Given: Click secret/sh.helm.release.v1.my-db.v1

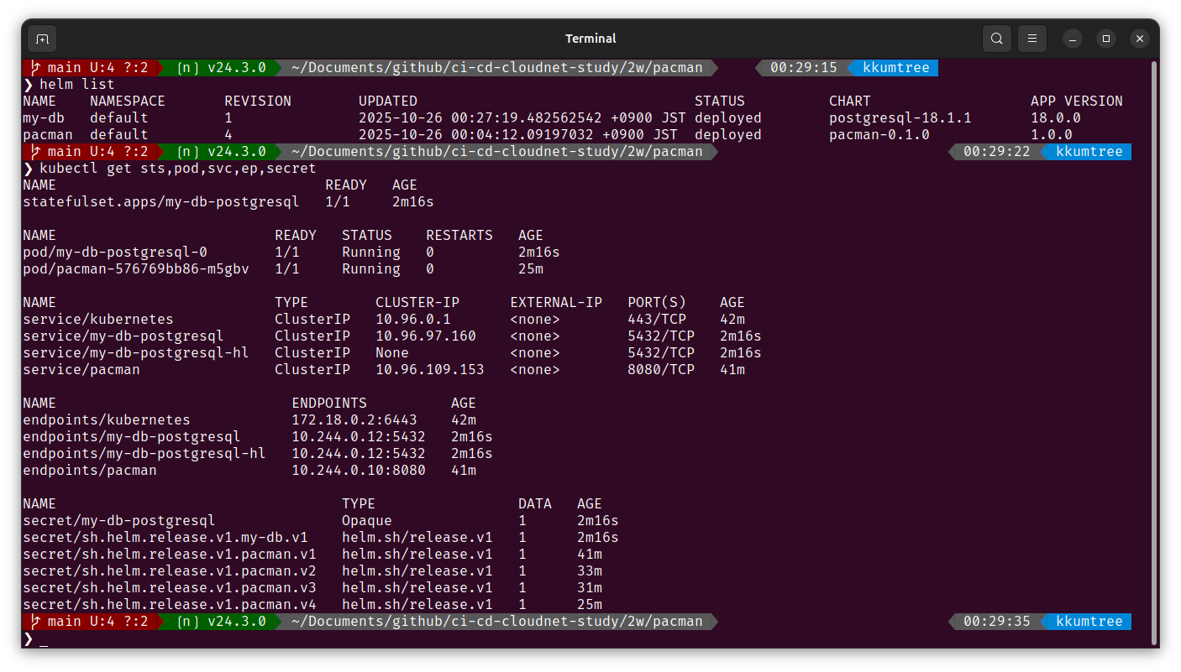Looking at the screenshot, I should pos(165,537).
